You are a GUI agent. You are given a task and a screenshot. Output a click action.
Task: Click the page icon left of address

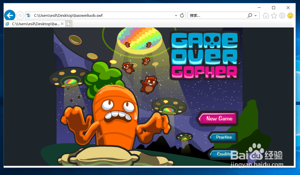coord(28,15)
